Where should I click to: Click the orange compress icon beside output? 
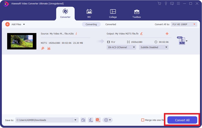[167, 34]
